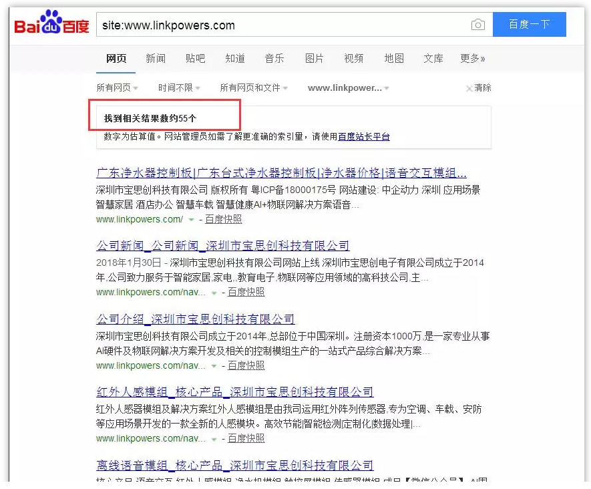Expand the 所有网页和文件 dropdown

coord(254,88)
